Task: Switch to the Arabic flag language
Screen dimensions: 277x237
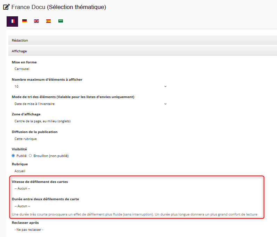Action: click(x=60, y=21)
